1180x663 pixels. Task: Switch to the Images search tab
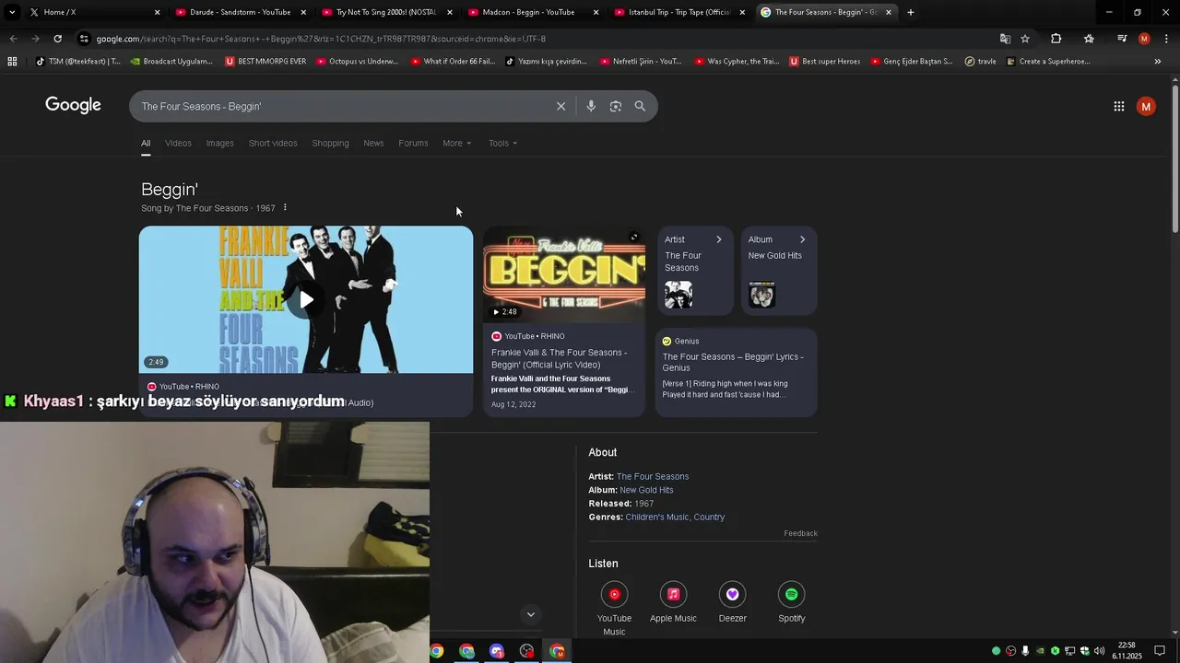[x=219, y=143]
